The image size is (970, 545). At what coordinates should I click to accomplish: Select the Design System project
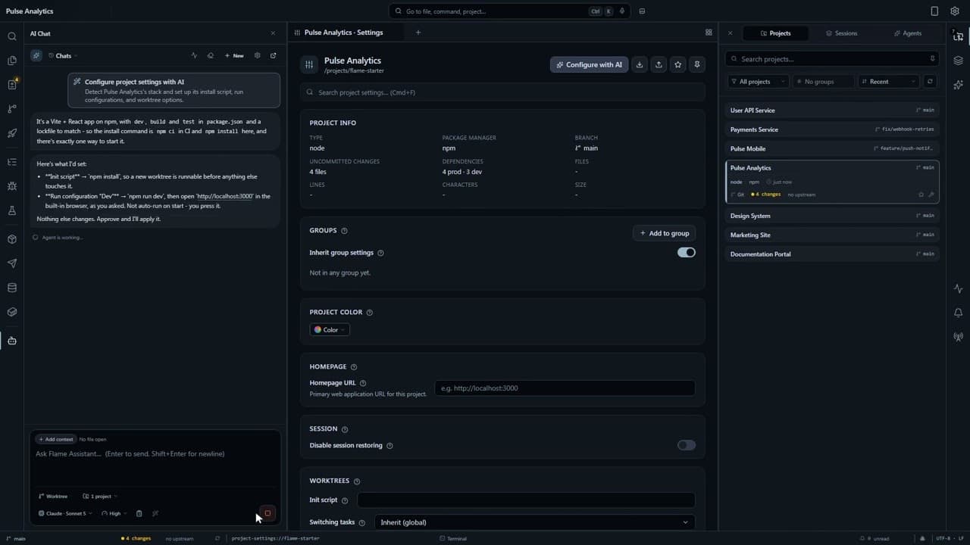[832, 216]
